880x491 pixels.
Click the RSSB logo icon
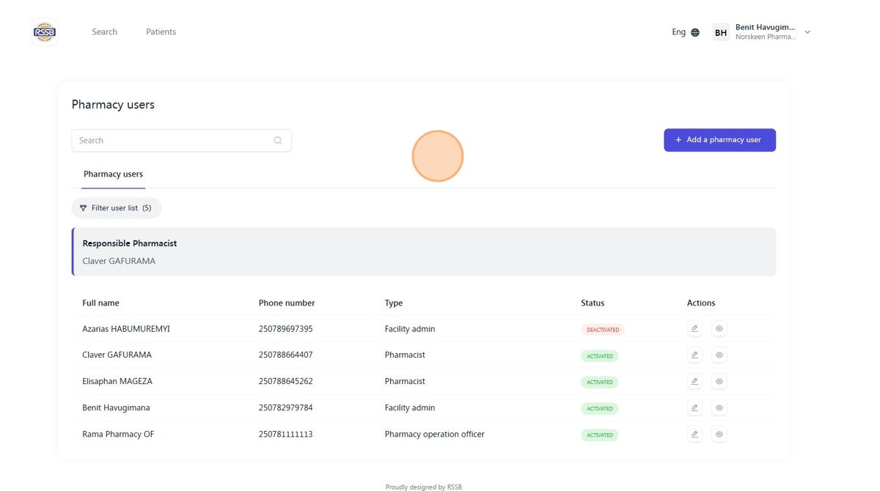(45, 32)
